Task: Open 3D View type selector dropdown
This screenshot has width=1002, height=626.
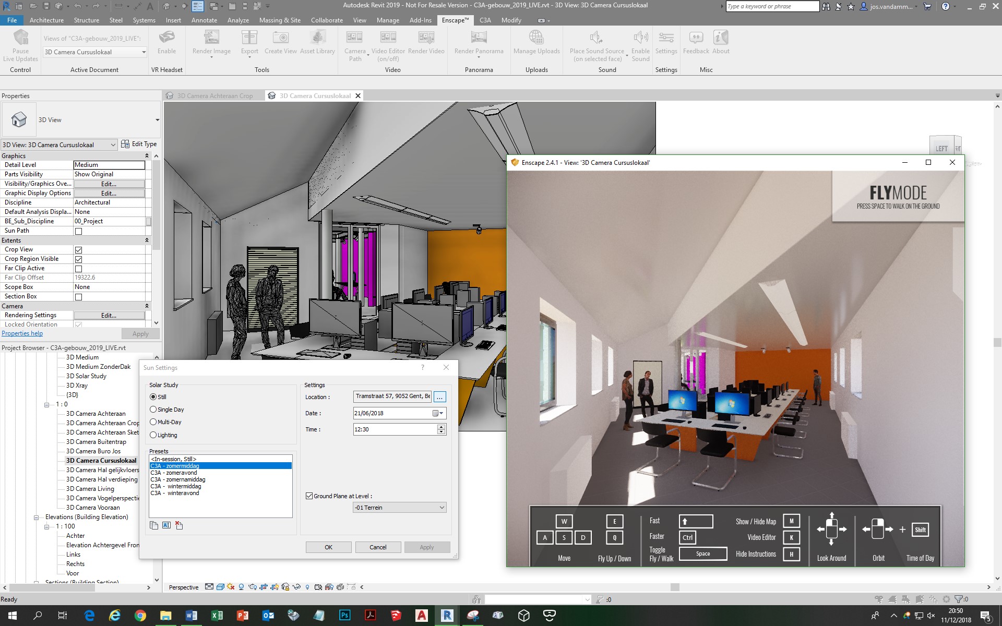Action: (x=157, y=120)
